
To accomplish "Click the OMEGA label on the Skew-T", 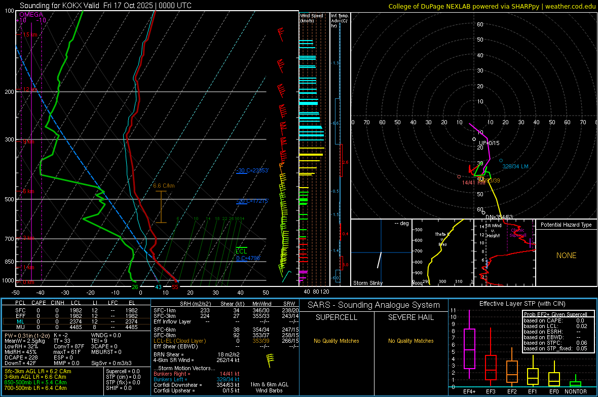I will (x=31, y=15).
